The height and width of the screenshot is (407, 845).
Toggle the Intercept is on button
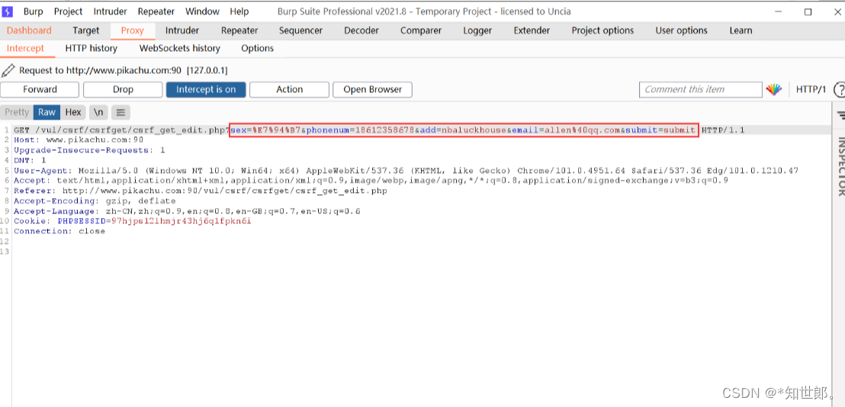coord(206,90)
